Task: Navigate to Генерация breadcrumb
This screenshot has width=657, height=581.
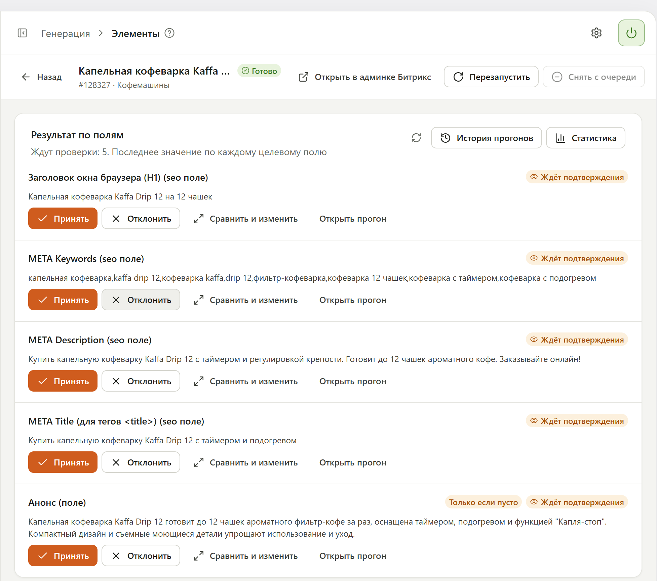Action: (66, 34)
